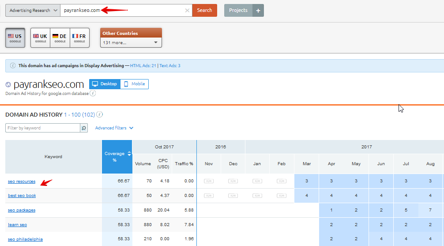Click CPC value 20.04
This screenshot has height=246, width=444.
click(163, 210)
